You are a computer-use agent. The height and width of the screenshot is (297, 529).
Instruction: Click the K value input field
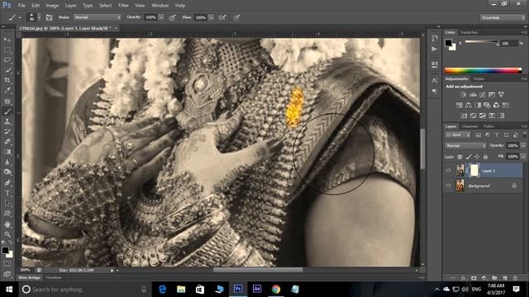coord(509,44)
